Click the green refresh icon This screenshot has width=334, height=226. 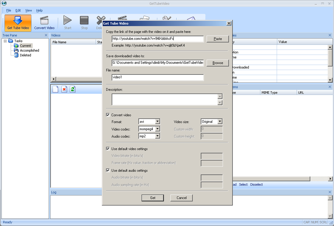[73, 89]
